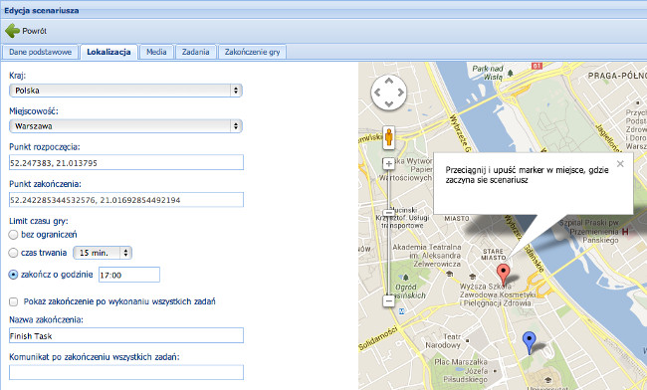The height and width of the screenshot is (390, 647).
Task: Open the 15 min. duration dropdown
Action: click(x=103, y=253)
